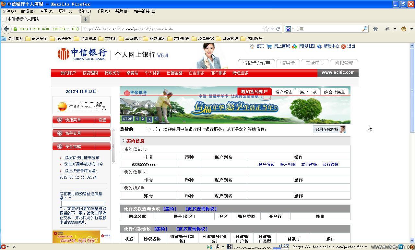The height and width of the screenshot is (250, 415).
Task: Stop the banner slideshow with STOP button
Action: (x=127, y=119)
